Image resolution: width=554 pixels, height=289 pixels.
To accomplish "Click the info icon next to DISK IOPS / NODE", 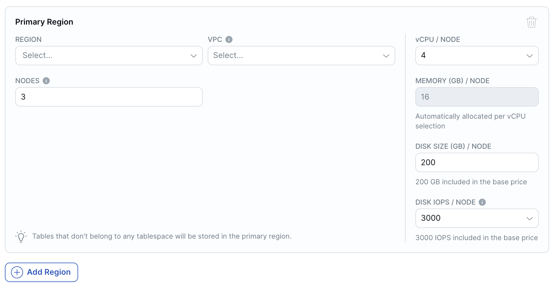I will coord(482,202).
